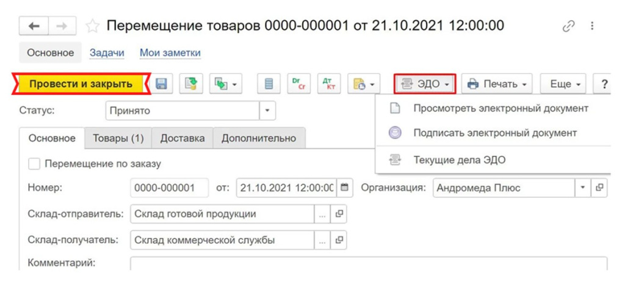Click the Организация field Андромеда Плюс
Viewport: 625px width, 284px height.
click(x=504, y=188)
